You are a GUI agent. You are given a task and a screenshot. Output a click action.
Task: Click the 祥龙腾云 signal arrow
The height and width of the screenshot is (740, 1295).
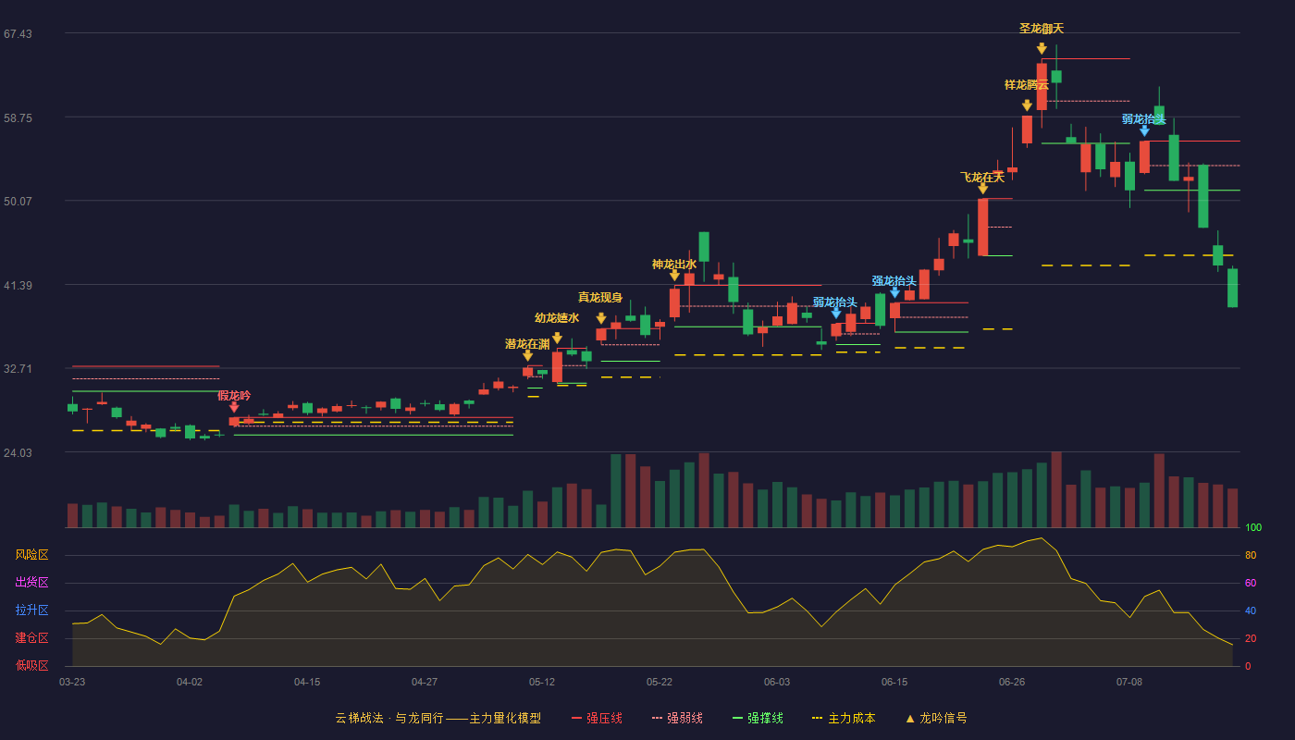(1027, 105)
